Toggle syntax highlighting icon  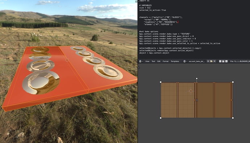(226, 61)
